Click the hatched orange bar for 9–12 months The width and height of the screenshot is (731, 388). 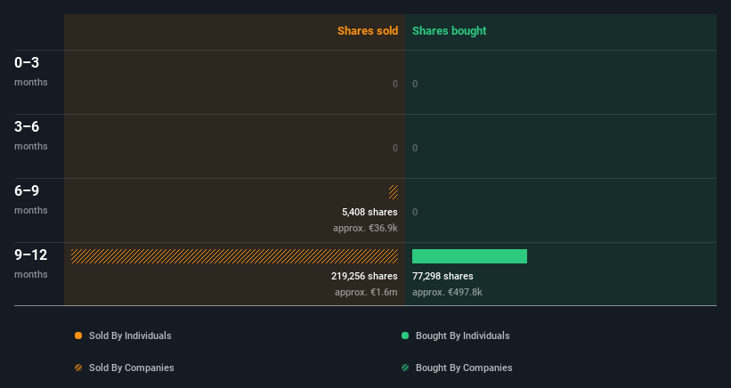click(234, 256)
